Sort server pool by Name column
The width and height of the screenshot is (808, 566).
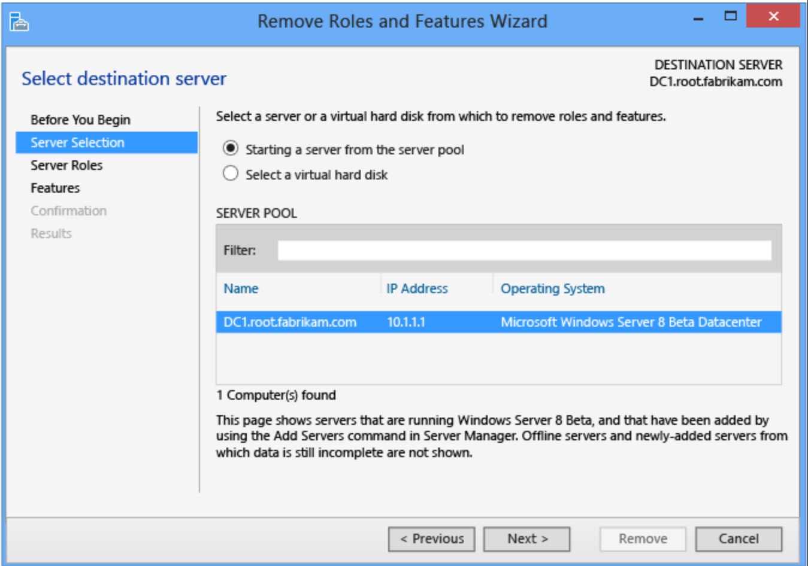241,288
